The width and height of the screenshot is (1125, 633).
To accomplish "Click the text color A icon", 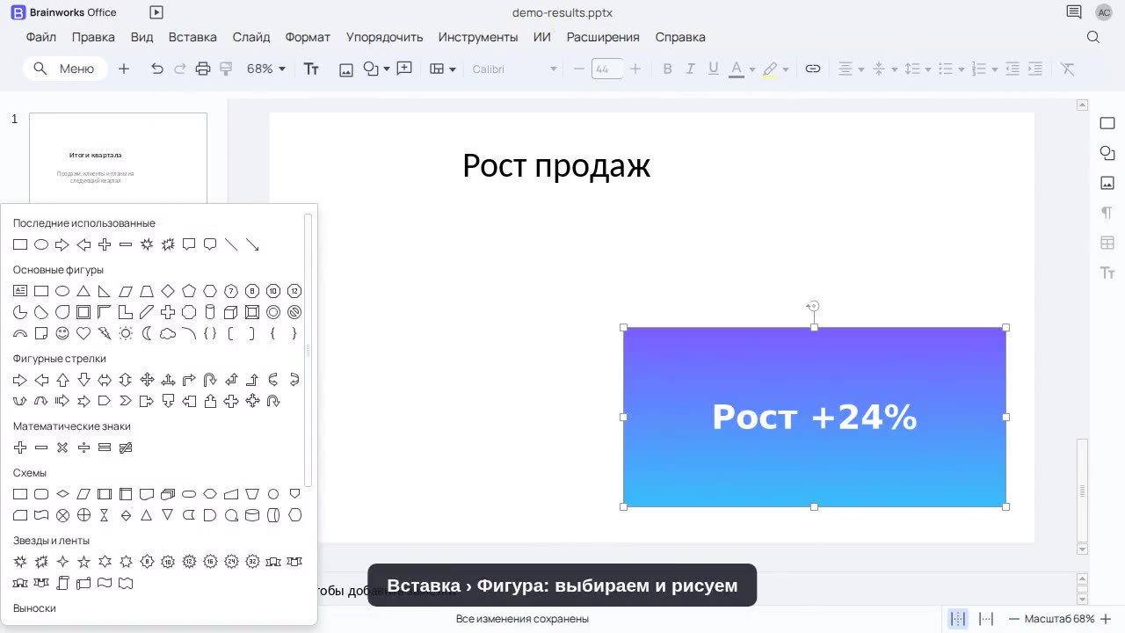I will tap(737, 69).
